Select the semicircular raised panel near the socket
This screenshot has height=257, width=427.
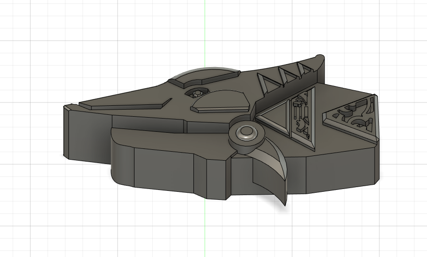tap(221, 102)
